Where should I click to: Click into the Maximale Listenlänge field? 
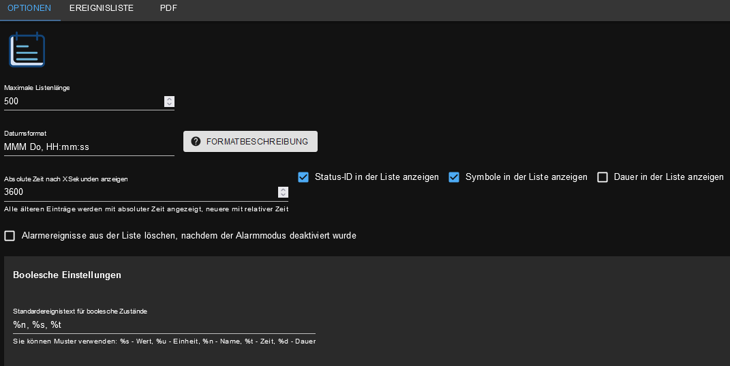(x=82, y=102)
